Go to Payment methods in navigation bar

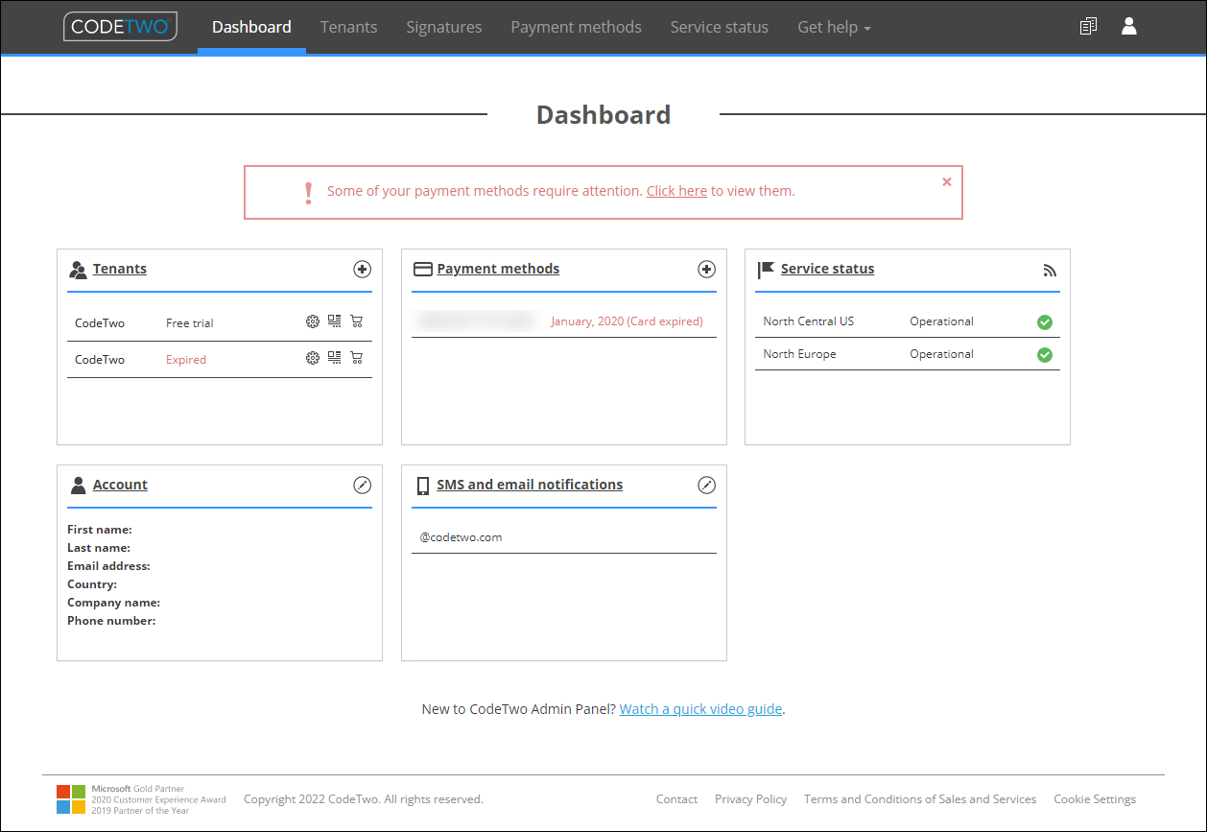click(x=576, y=27)
